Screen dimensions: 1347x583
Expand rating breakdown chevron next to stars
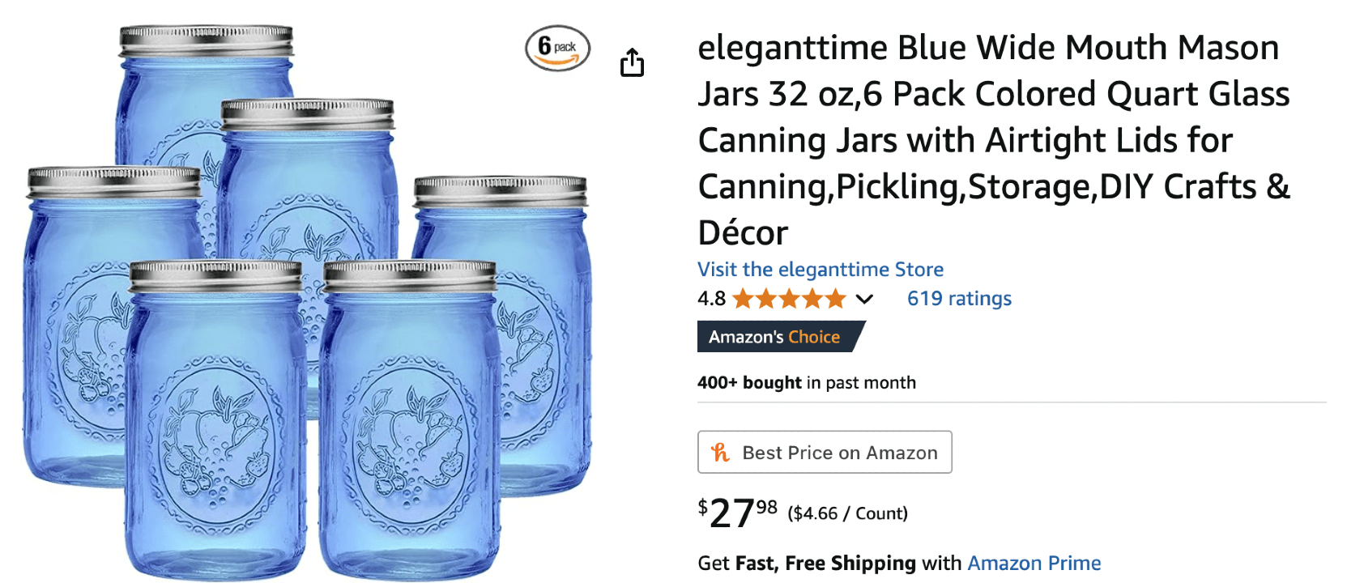[x=864, y=300]
